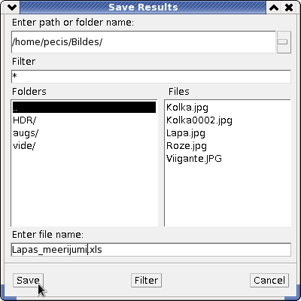
Task: Apply the Filter button
Action: coord(146,280)
